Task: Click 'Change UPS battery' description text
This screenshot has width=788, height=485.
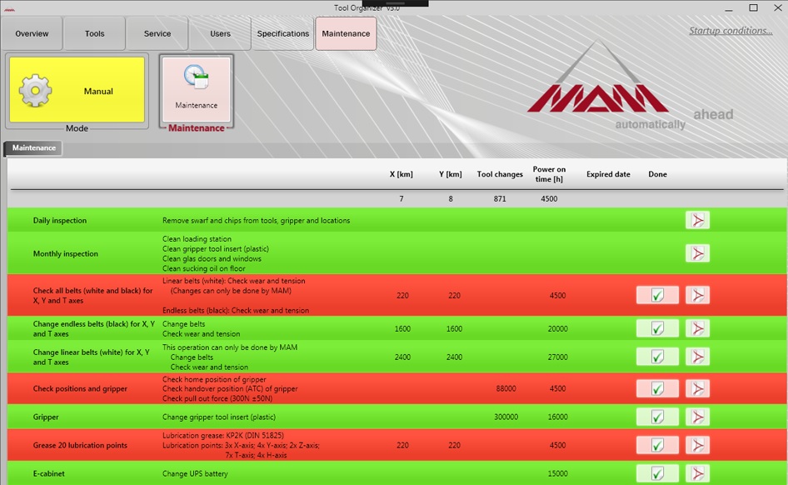Action: click(195, 473)
